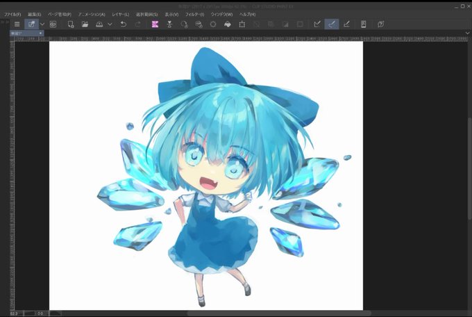Redo the undone action
This screenshot has height=317, width=472.
pos(138,24)
